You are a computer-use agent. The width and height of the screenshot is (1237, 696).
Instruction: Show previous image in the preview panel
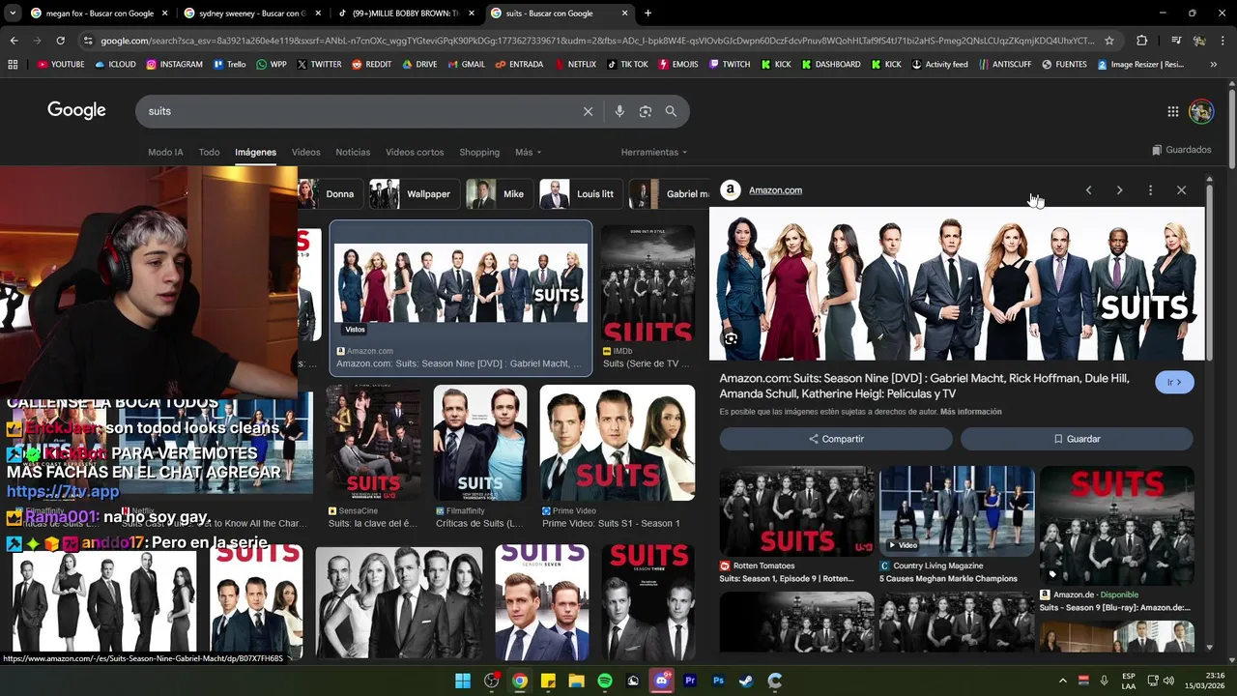pyautogui.click(x=1088, y=190)
